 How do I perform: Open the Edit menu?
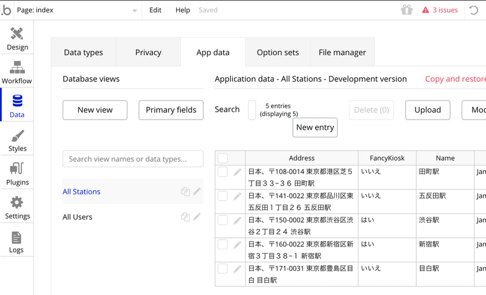click(156, 10)
